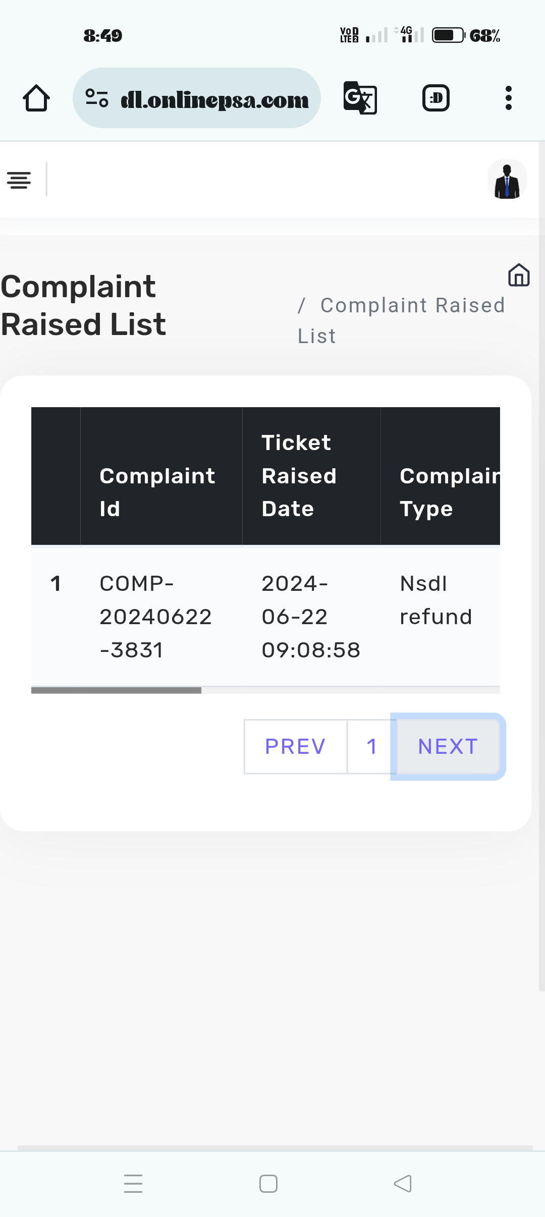Viewport: 545px width, 1217px height.
Task: Select page 1 in pagination
Action: pyautogui.click(x=372, y=746)
